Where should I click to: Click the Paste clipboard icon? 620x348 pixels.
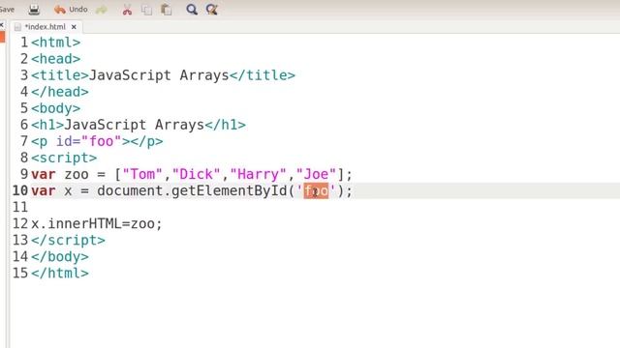tap(166, 10)
